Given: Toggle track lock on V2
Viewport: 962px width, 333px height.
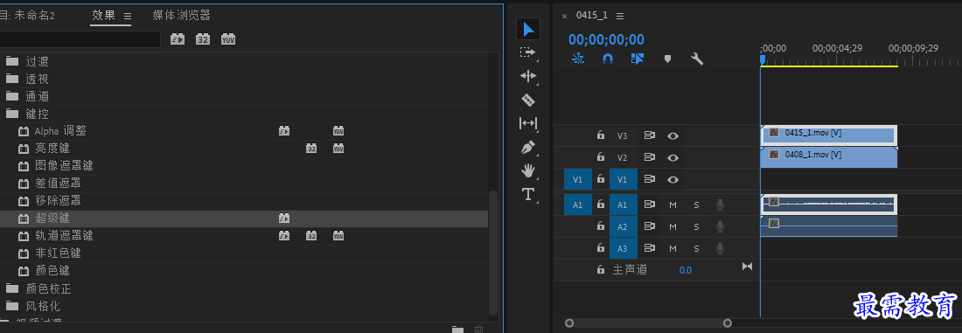Looking at the screenshot, I should (601, 157).
